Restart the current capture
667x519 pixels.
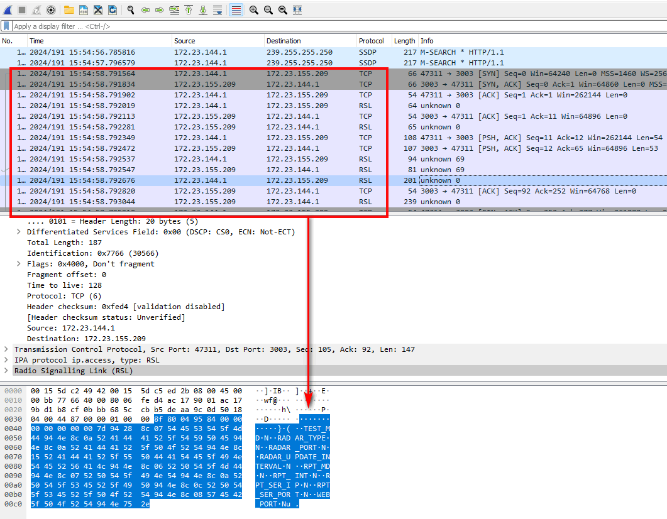click(36, 10)
